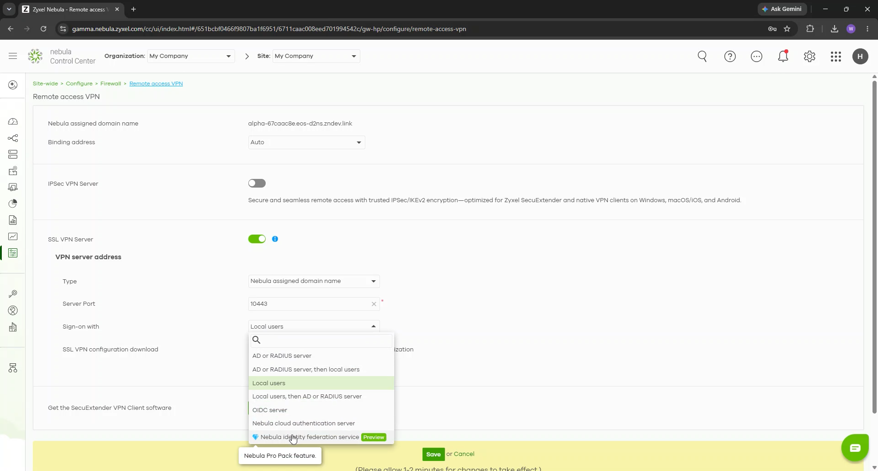Open the notifications bell
The image size is (878, 471).
coord(783,56)
